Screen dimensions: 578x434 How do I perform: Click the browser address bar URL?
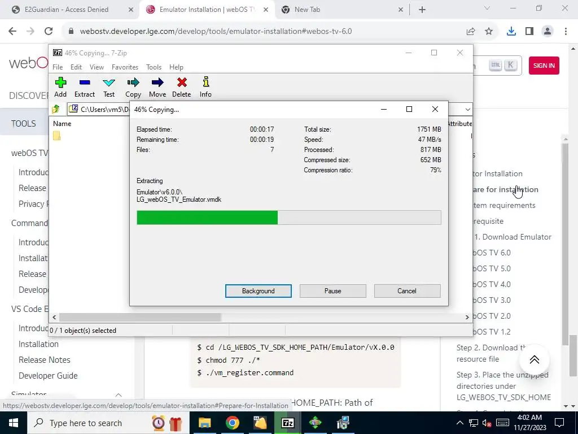[x=216, y=32]
